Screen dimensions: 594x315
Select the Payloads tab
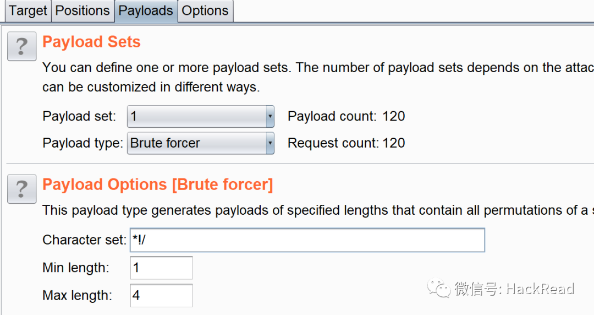tap(146, 11)
